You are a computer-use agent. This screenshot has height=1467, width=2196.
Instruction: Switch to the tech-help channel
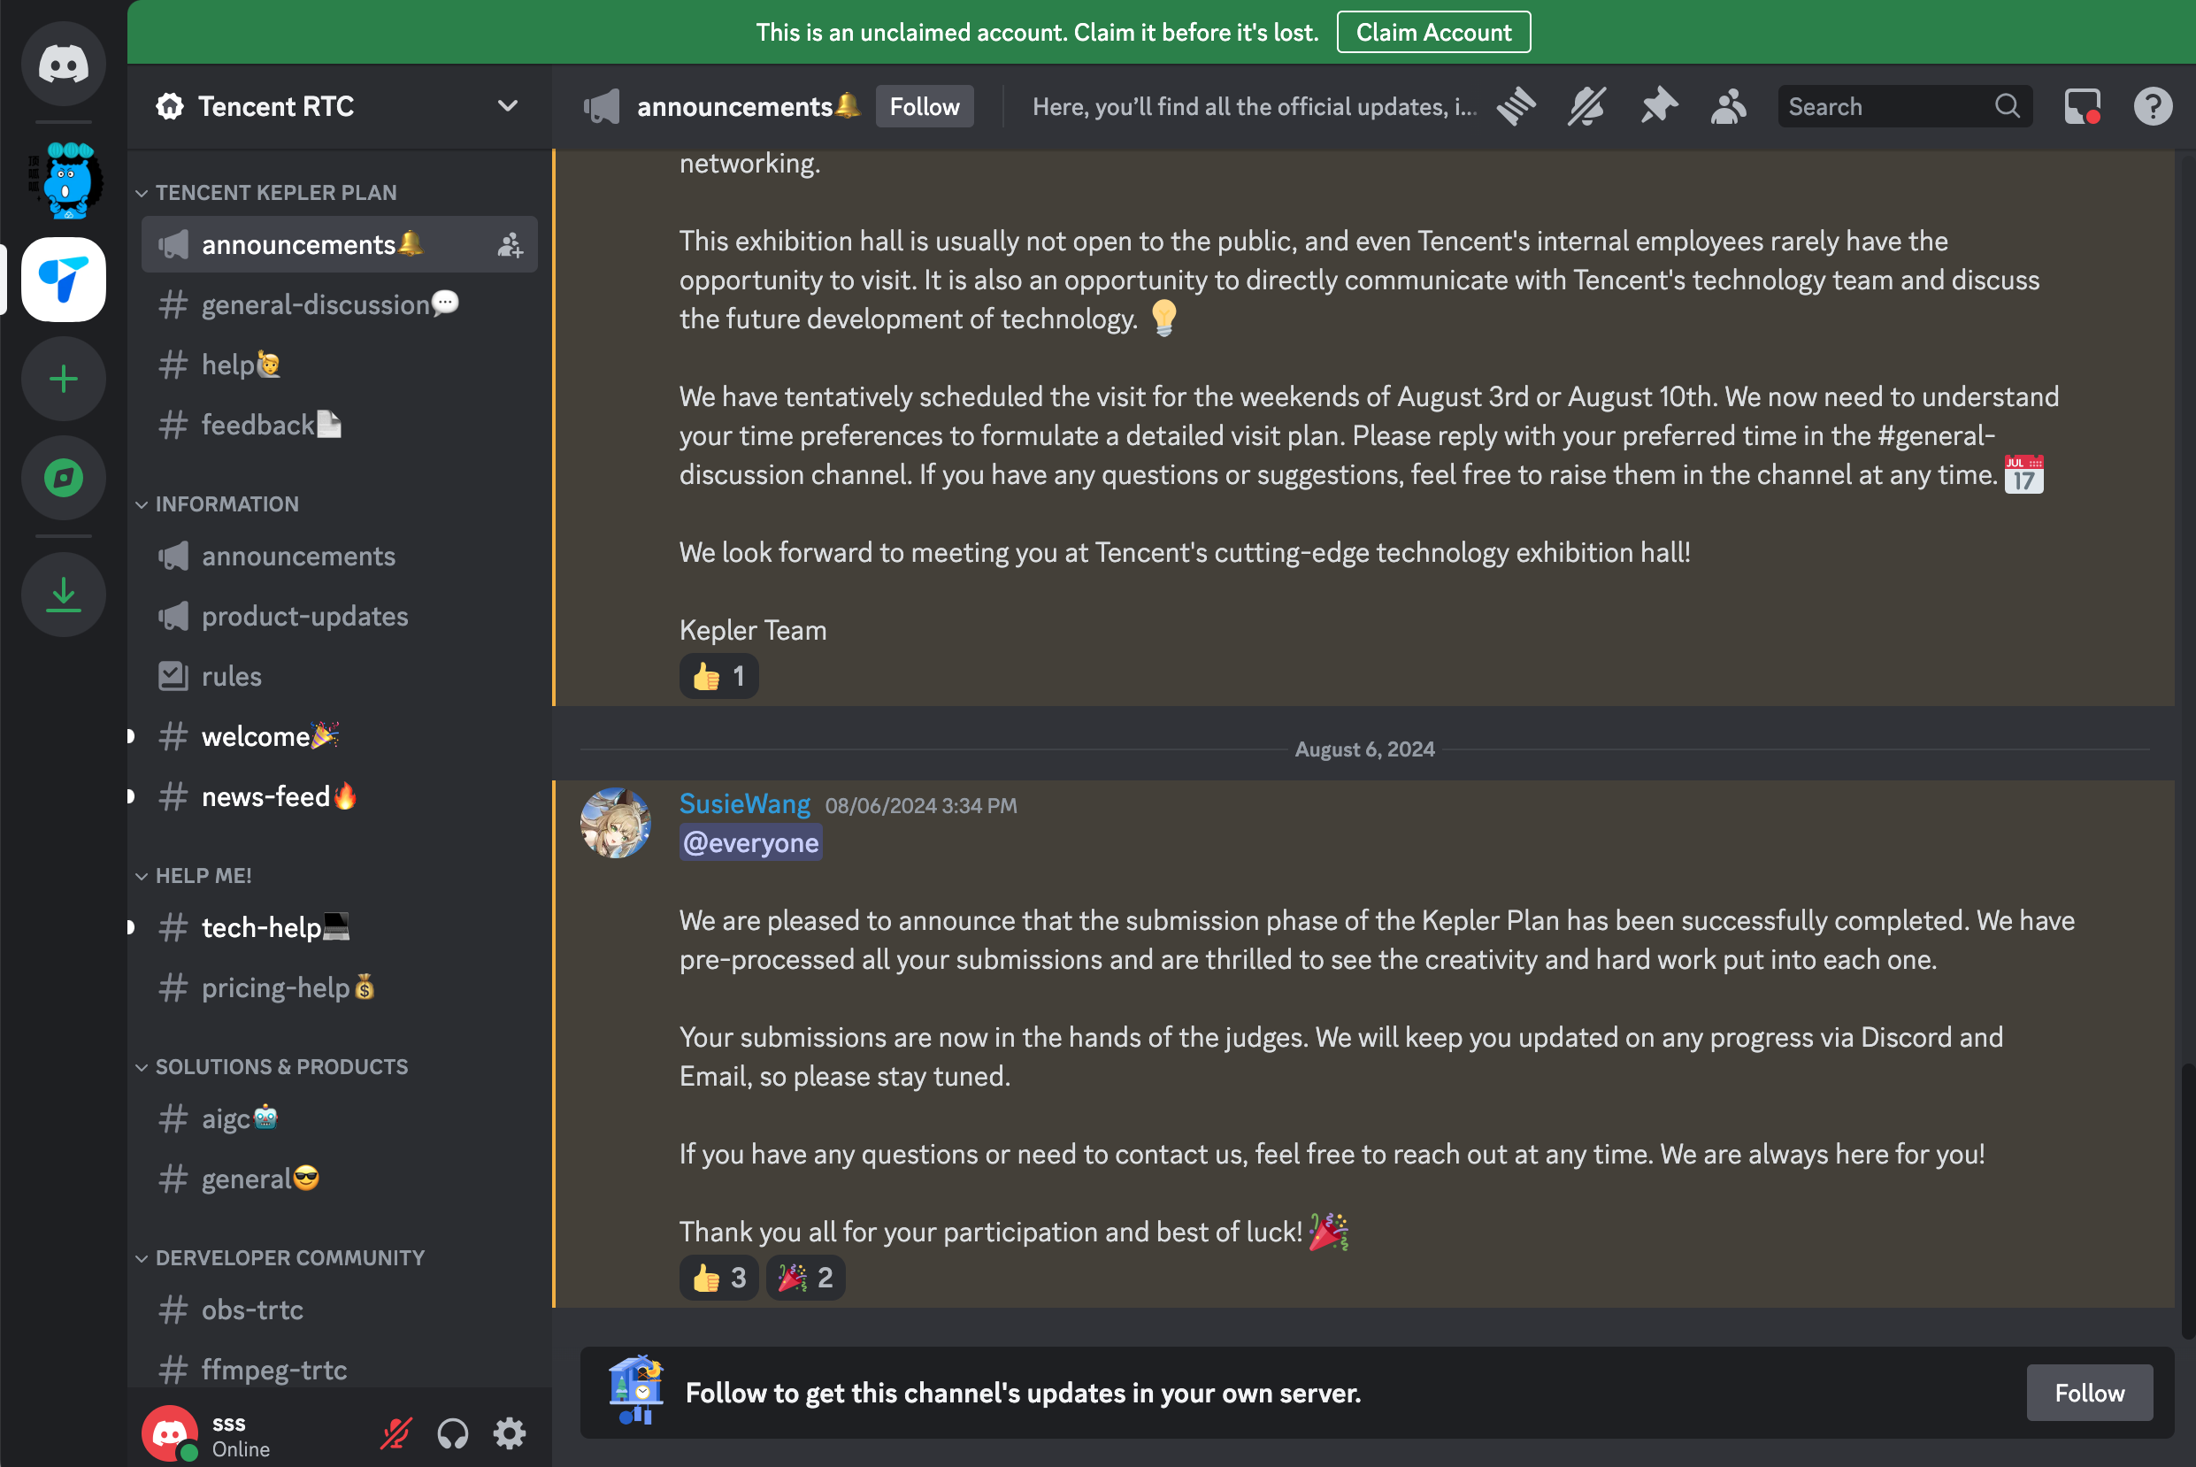(262, 927)
